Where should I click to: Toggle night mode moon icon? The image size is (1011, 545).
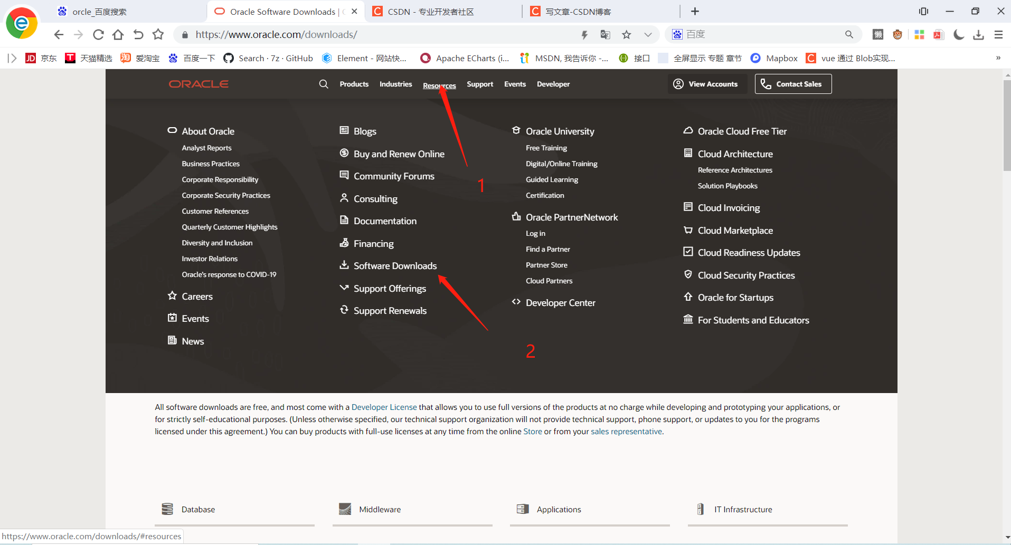[x=959, y=34]
